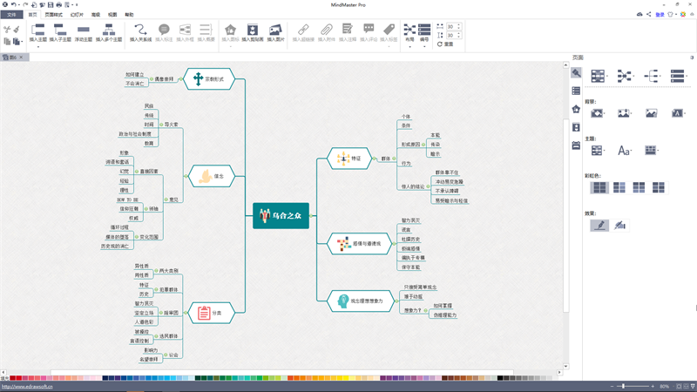697x392 pixels.
Task: Open the theme font Aa dropdown
Action: point(625,151)
